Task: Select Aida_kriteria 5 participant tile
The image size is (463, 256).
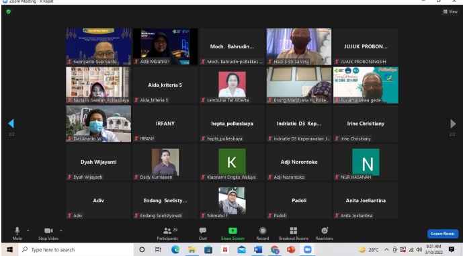Action: coord(165,85)
